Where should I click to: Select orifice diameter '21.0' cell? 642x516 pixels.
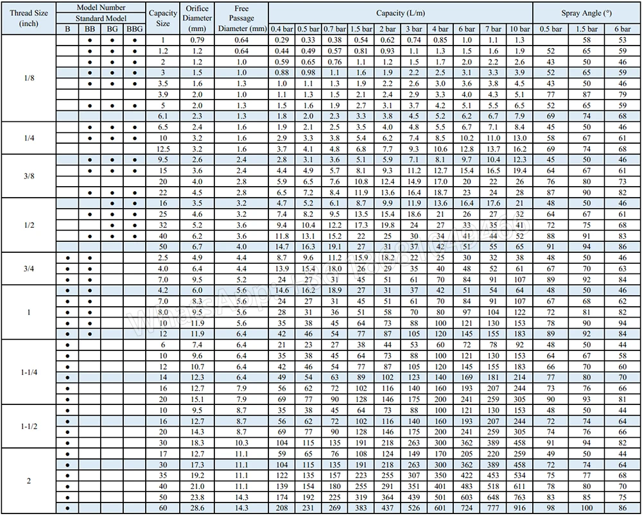pos(197,486)
